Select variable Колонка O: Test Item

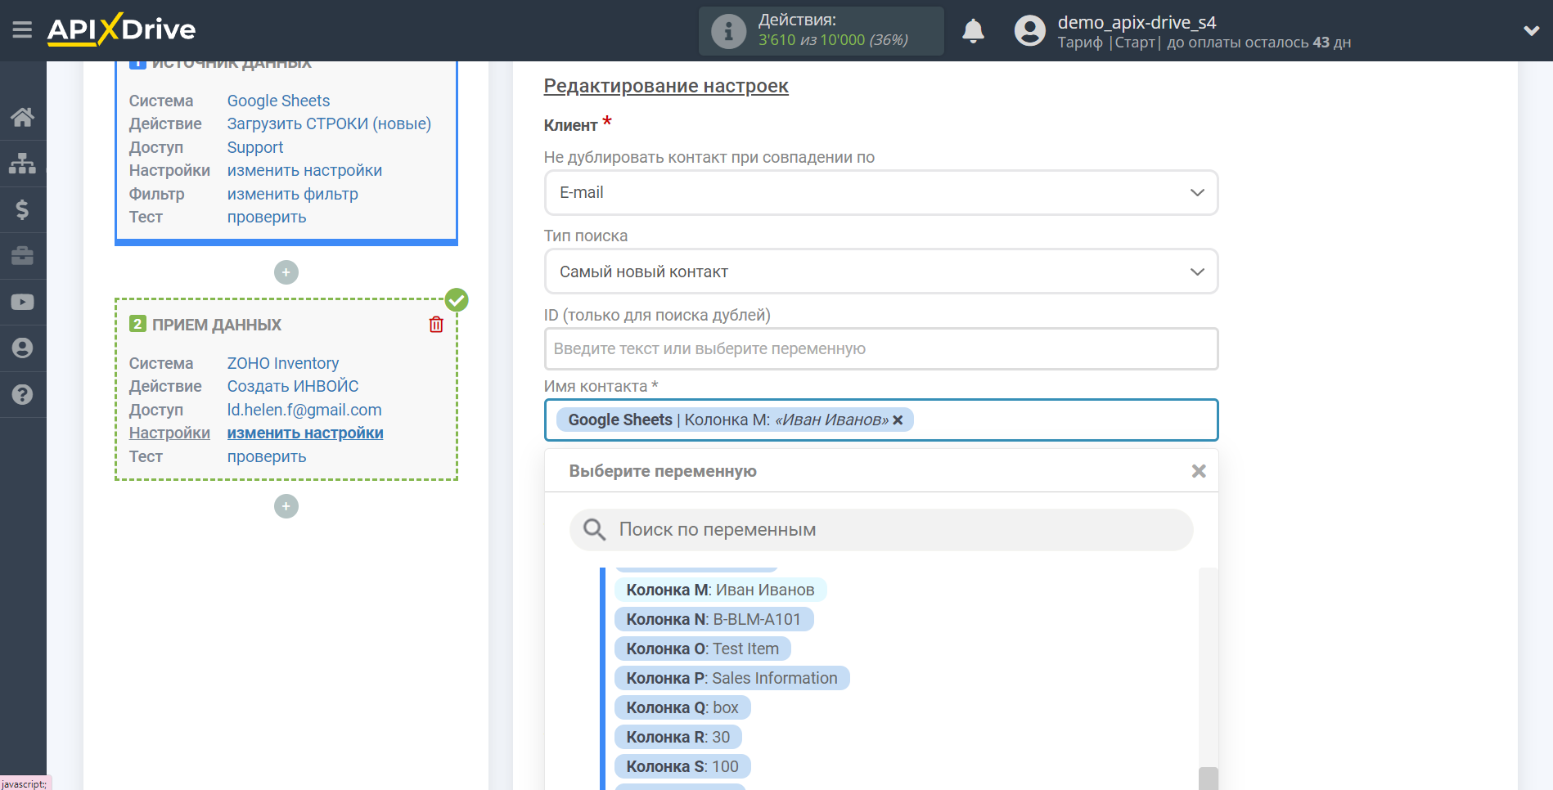pos(702,649)
